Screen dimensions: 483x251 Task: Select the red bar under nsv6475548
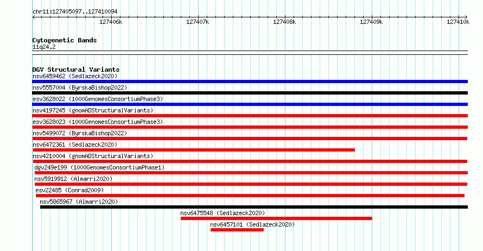pyautogui.click(x=276, y=218)
